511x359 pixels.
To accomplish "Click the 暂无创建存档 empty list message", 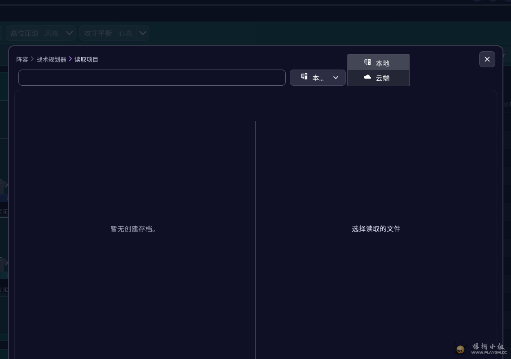I will click(x=134, y=229).
